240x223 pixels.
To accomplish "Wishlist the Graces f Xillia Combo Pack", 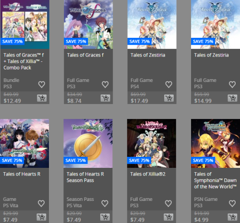I will coord(42,84).
